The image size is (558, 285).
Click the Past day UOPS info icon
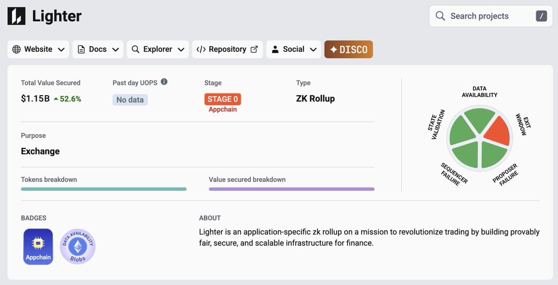point(163,81)
